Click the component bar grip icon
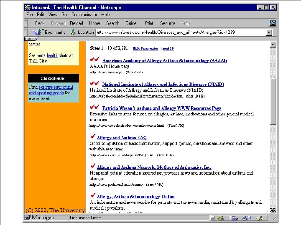The height and width of the screenshot is (225, 301). click(x=212, y=218)
